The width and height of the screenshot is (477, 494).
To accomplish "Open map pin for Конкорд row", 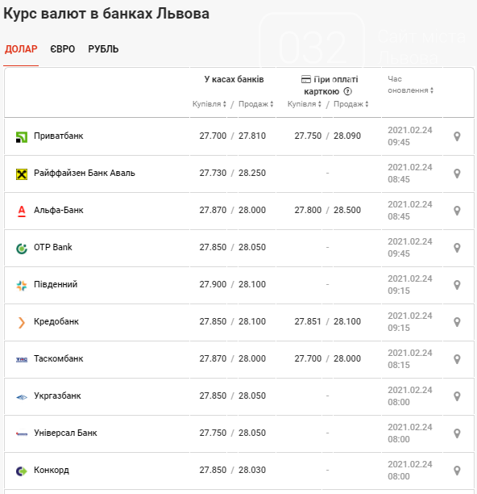I will [x=457, y=471].
